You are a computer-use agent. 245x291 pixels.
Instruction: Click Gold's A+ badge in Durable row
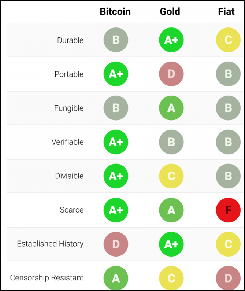pyautogui.click(x=171, y=40)
